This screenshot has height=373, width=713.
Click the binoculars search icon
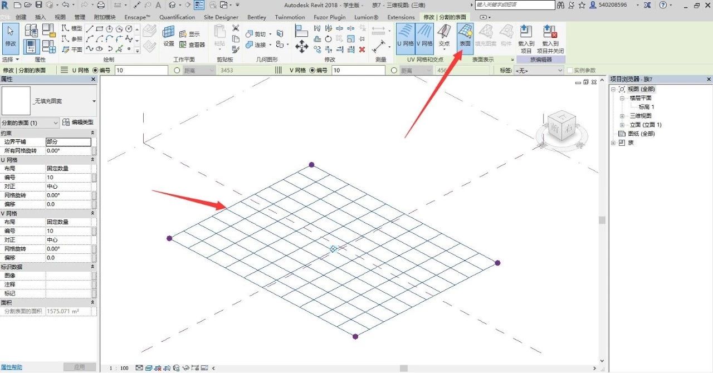(x=561, y=5)
